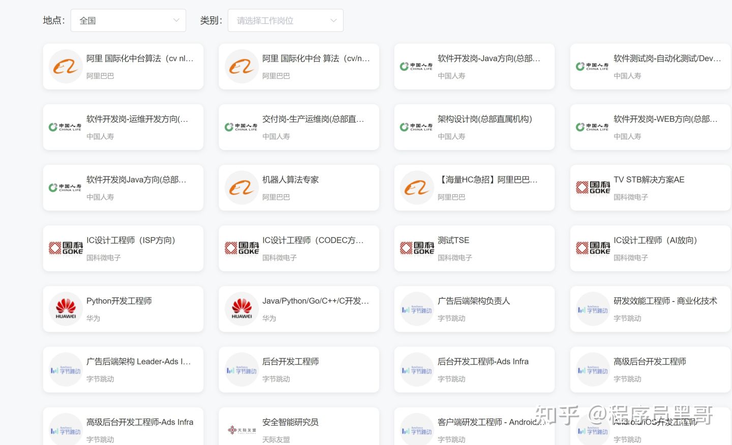Open the TV STB解决方案AE job title
Viewport: 732px width, 445px height.
coord(649,180)
